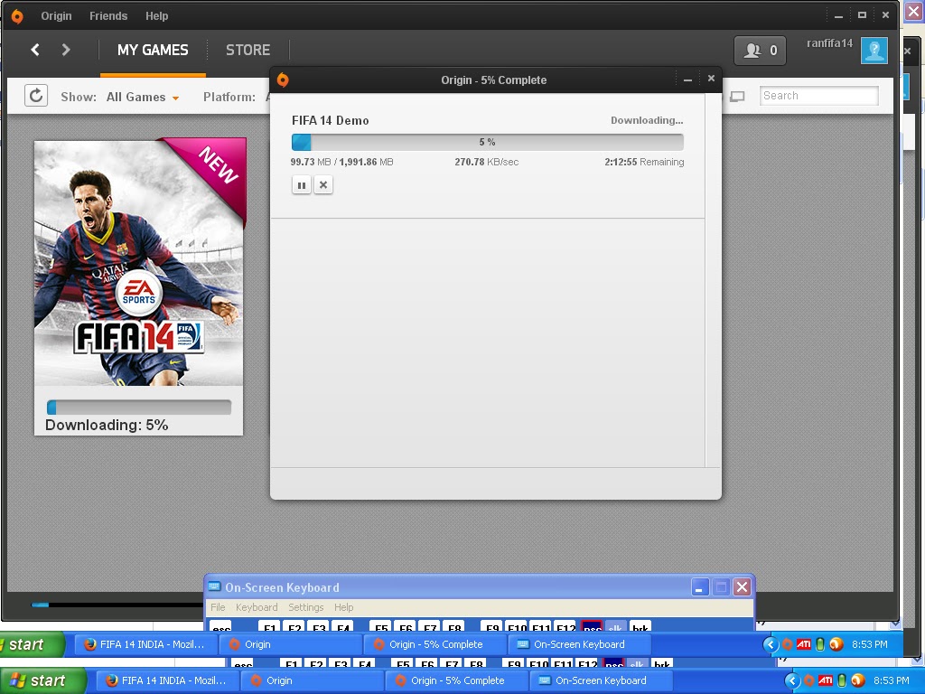Open Settings menu in On-Screen Keyboard
Viewport: 925px width, 694px height.
[305, 607]
